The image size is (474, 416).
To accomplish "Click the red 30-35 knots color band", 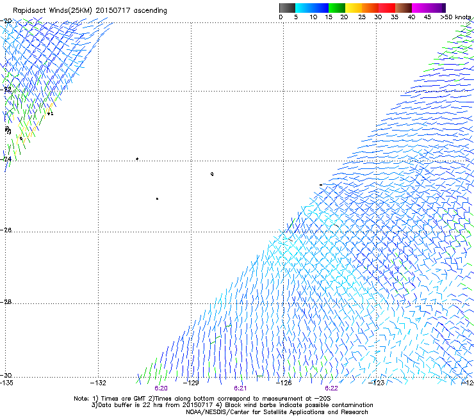I will coord(387,8).
